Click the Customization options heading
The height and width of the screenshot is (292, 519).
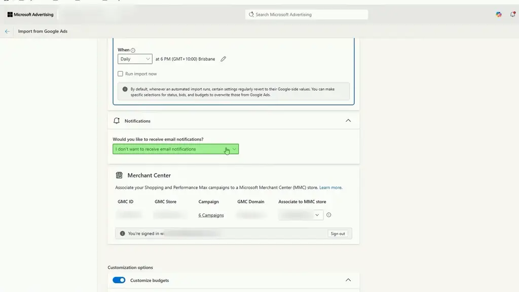point(130,268)
